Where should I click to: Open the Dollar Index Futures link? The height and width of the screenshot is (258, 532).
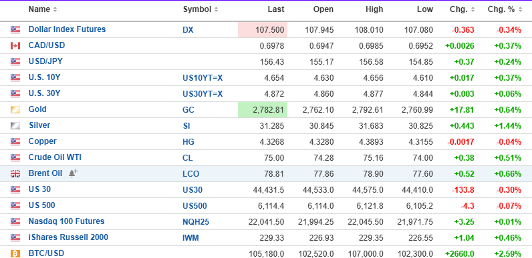point(67,29)
